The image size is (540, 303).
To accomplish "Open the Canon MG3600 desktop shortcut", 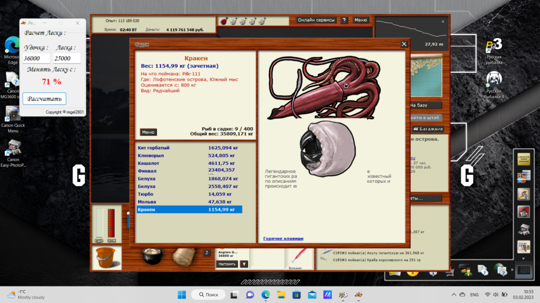I will pyautogui.click(x=13, y=85).
